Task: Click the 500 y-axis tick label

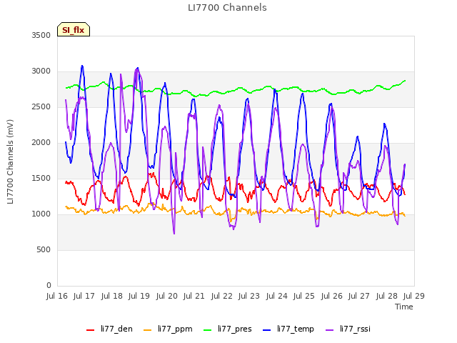Action: (44, 249)
